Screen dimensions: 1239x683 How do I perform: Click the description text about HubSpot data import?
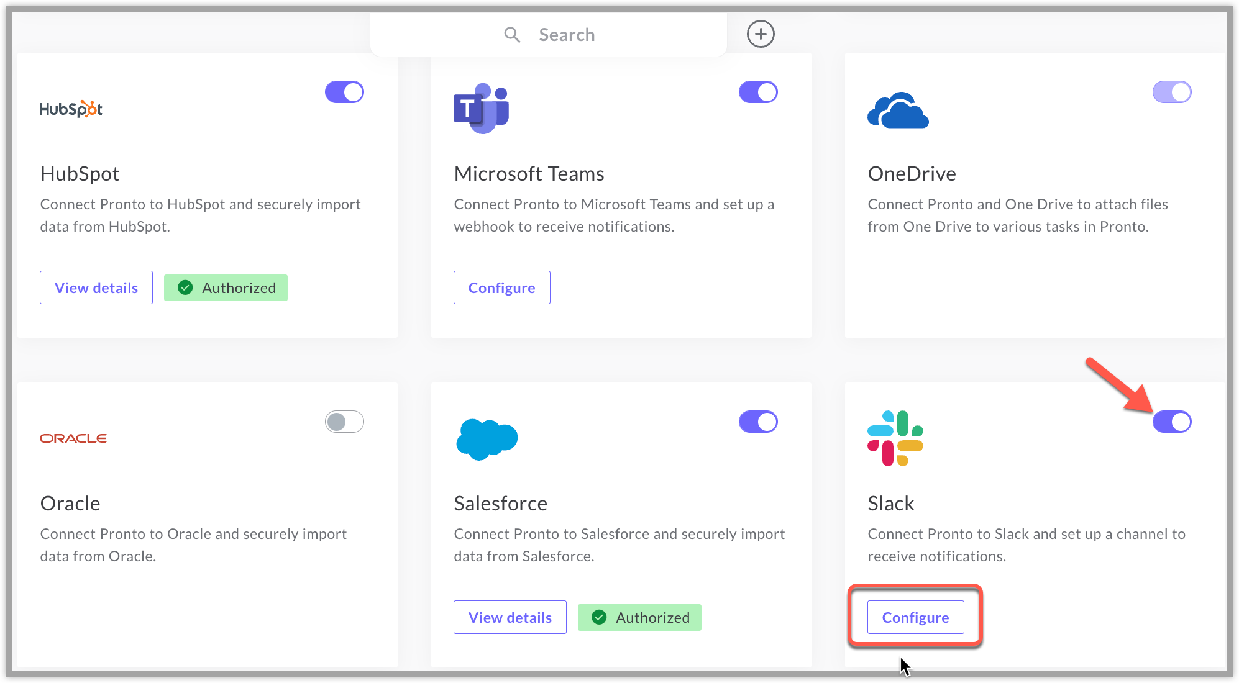point(200,215)
